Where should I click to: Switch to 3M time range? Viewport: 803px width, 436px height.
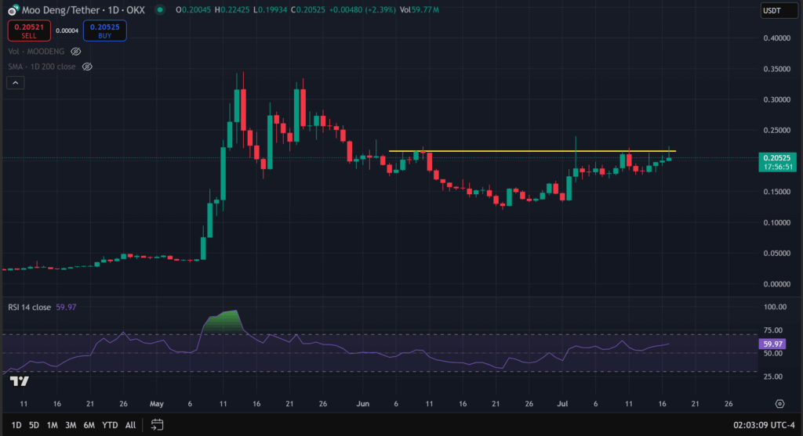tap(71, 425)
